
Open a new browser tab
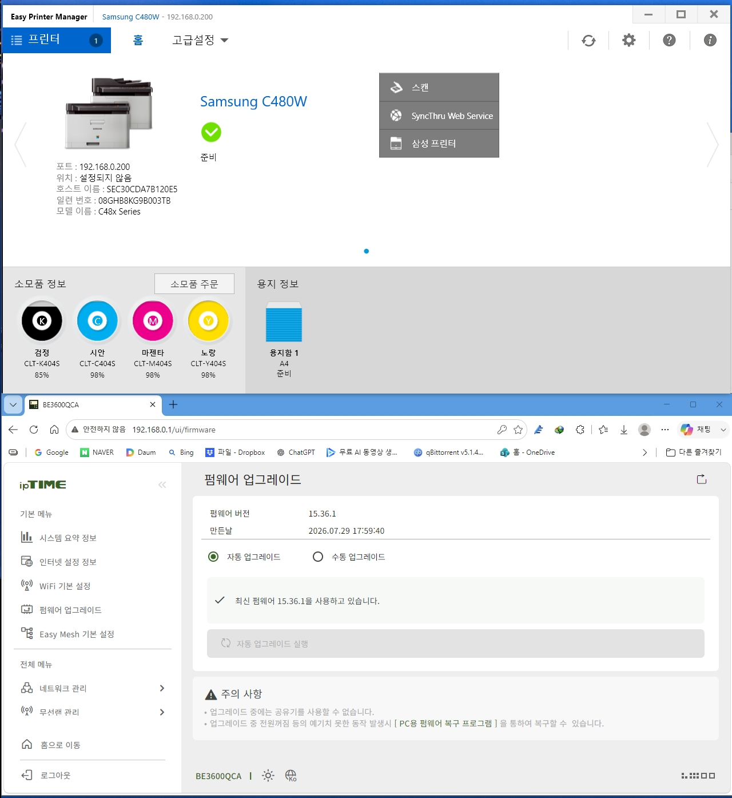173,404
